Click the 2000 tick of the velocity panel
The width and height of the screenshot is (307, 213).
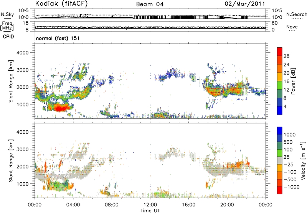[x=22, y=166]
